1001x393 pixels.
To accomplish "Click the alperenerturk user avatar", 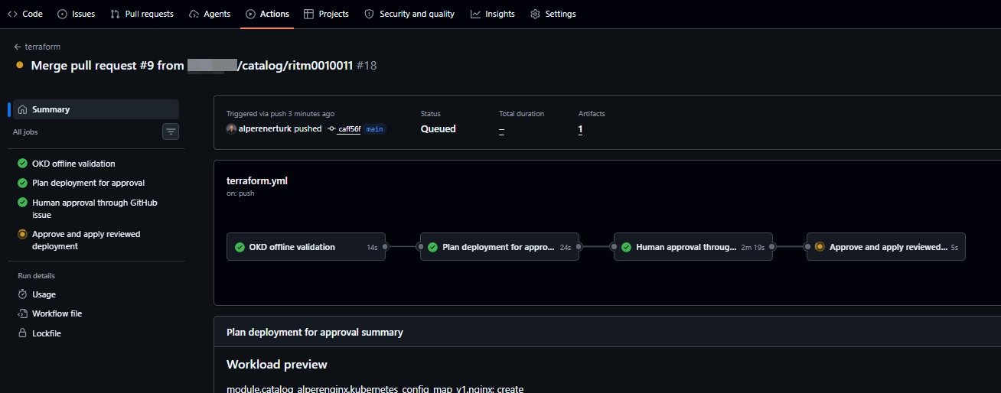I will pyautogui.click(x=231, y=128).
